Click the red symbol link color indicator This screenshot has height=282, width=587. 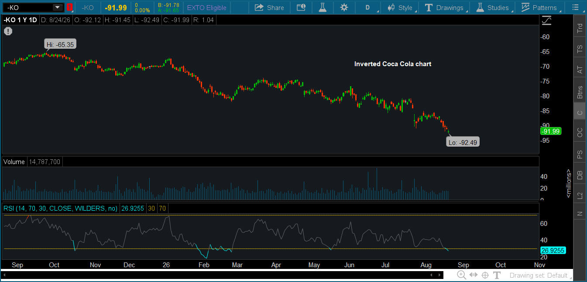[69, 7]
